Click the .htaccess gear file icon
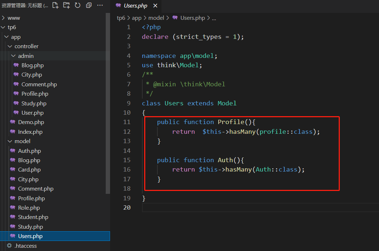The image size is (379, 251). [x=9, y=246]
